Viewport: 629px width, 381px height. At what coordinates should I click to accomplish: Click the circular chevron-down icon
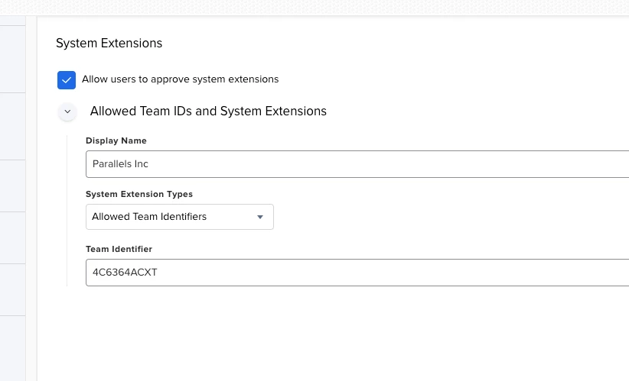tap(67, 111)
